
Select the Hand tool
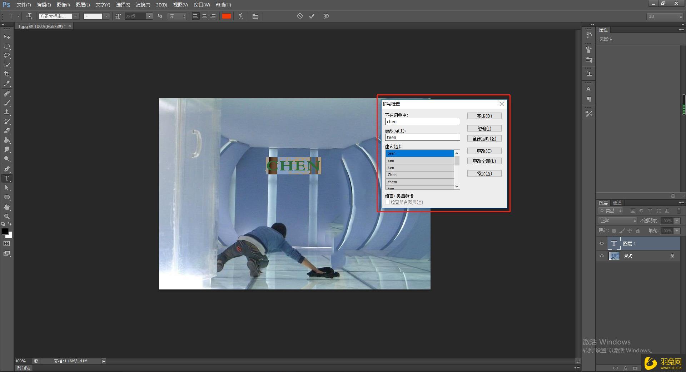[x=7, y=207]
